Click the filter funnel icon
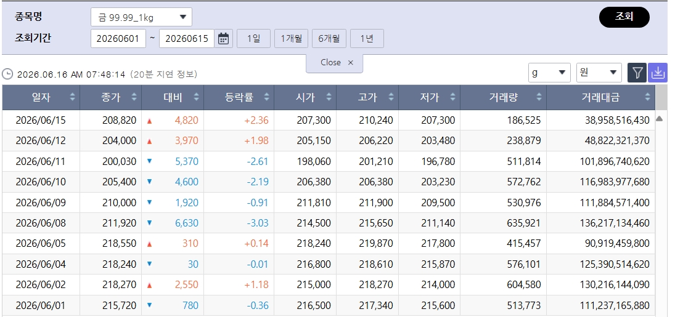Screen dimensions: 683x317 [637, 73]
